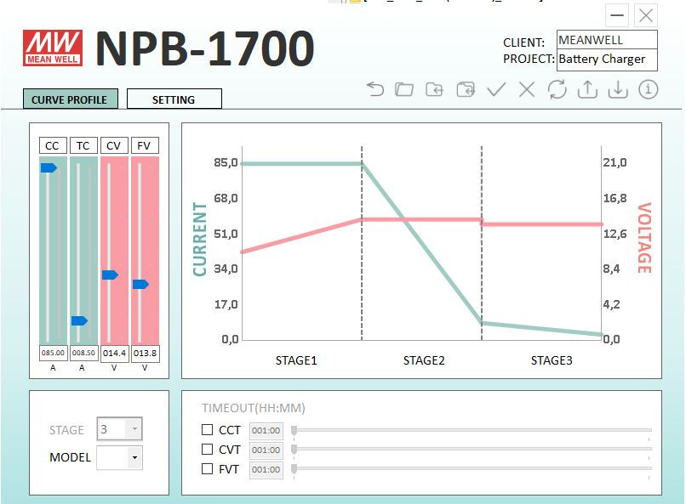This screenshot has height=504, width=686.
Task: Enable the CVT timeout checkbox
Action: click(206, 450)
